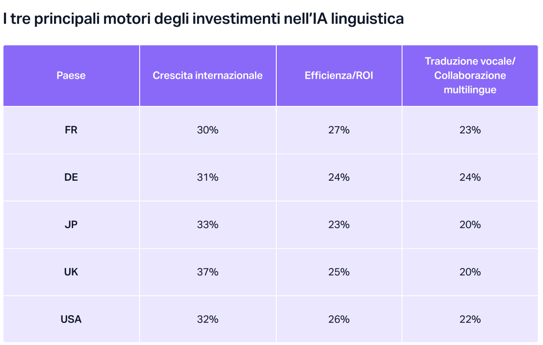The width and height of the screenshot is (543, 345).
Task: Select DE's Traduzione vocale value 24%
Action: tap(470, 177)
